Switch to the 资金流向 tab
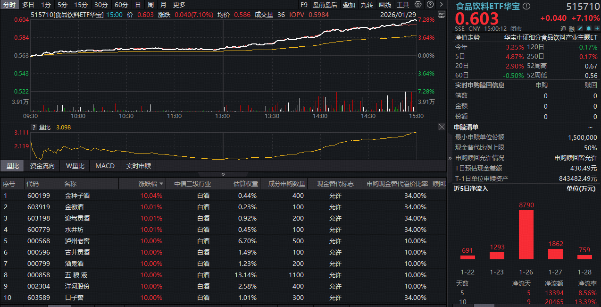 [42, 166]
